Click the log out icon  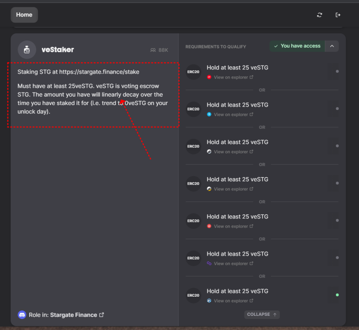point(338,15)
